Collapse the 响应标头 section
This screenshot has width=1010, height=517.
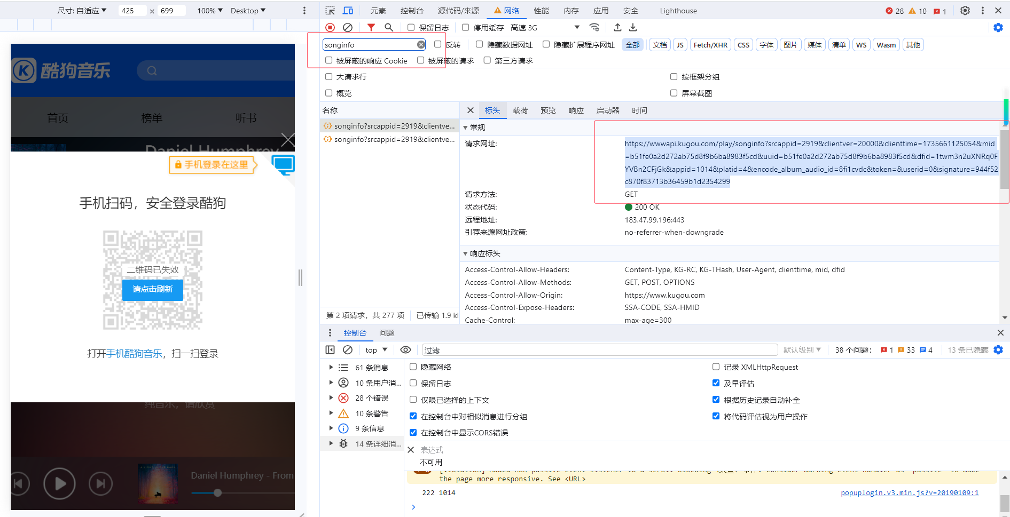tap(465, 253)
